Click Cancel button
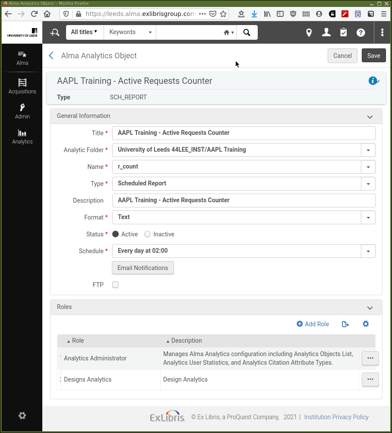The height and width of the screenshot is (433, 392). [342, 55]
